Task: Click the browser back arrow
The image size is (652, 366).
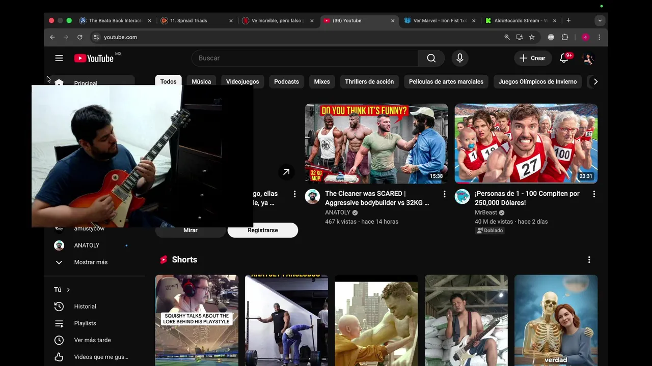Action: tap(52, 37)
